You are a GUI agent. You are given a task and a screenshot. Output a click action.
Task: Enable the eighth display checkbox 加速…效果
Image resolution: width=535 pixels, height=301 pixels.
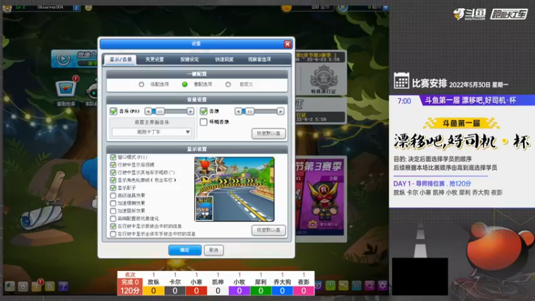(x=113, y=211)
